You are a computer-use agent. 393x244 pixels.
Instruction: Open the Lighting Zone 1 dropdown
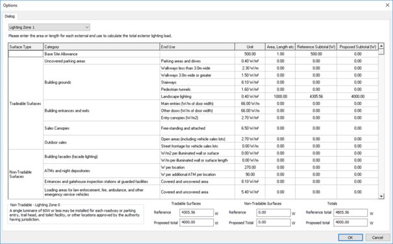(49, 27)
